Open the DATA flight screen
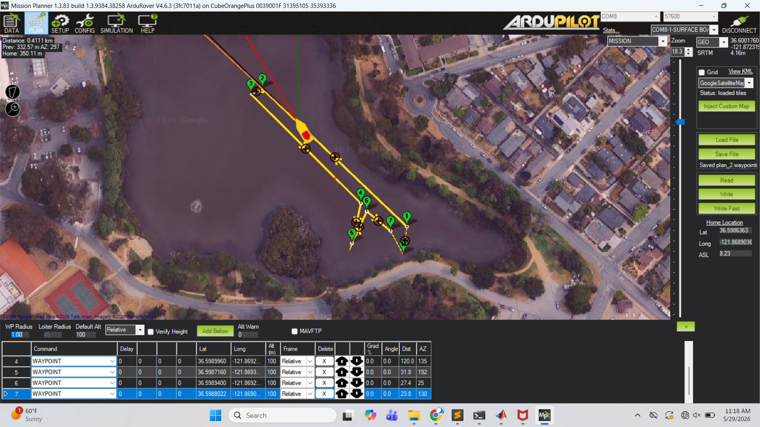760x427 pixels. (x=11, y=23)
